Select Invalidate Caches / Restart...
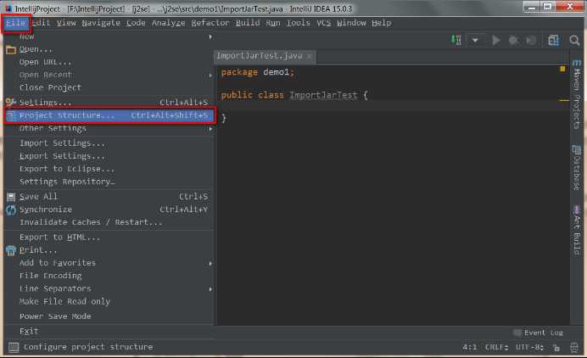Screen dimensions: 587x358 pyautogui.click(x=109, y=222)
